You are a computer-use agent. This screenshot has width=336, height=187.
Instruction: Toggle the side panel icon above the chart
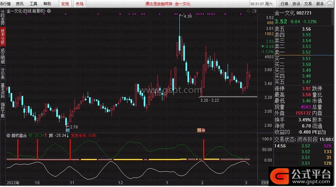click(x=254, y=11)
